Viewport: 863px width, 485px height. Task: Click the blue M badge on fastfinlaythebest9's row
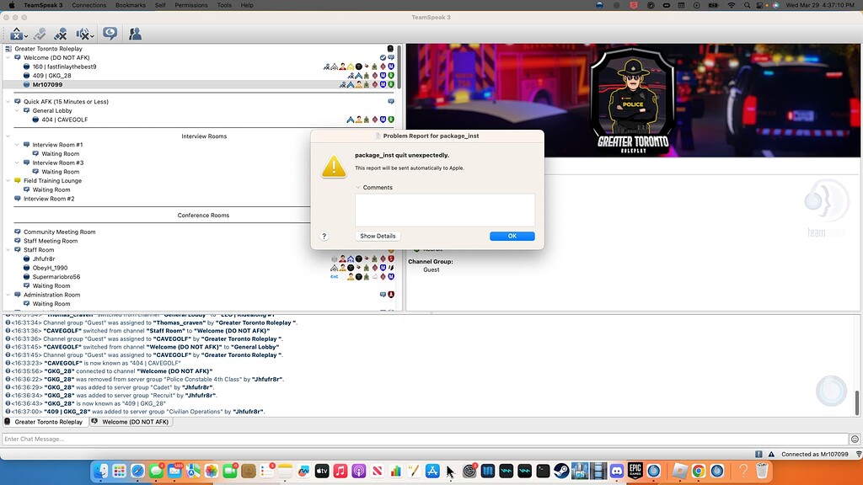[x=391, y=67]
